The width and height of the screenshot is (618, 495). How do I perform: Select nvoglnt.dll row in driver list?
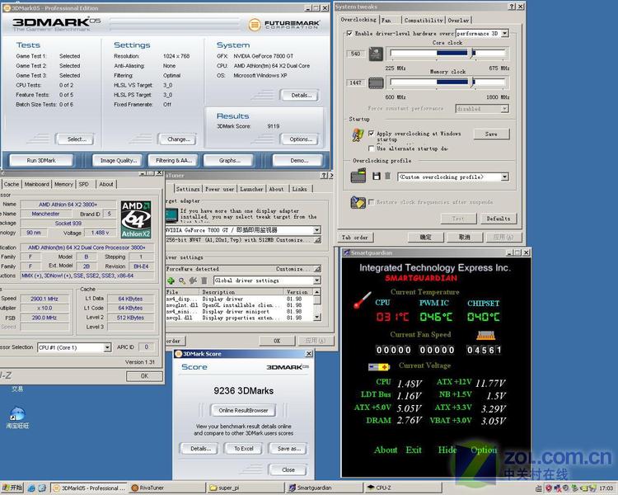pos(239,305)
